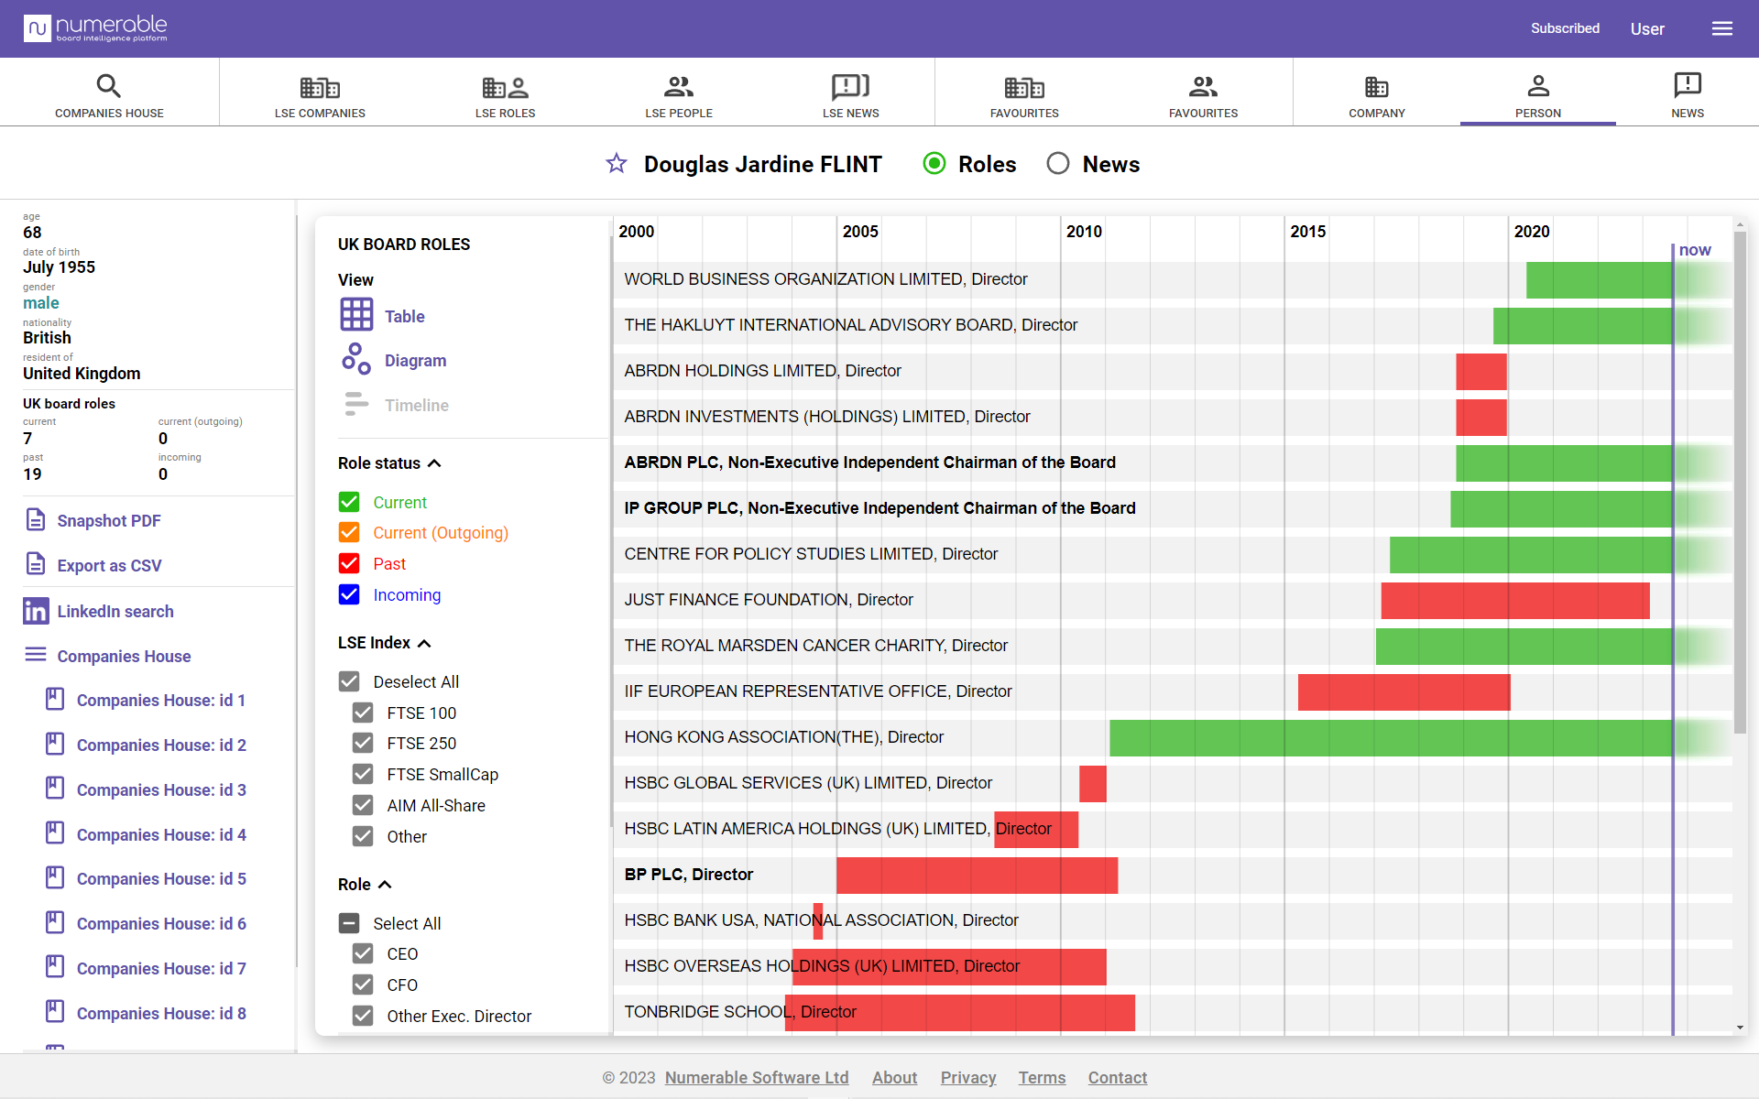Viewport: 1759px width, 1099px height.
Task: Click Just Finance Foundation red timeline bar
Action: pos(1515,600)
